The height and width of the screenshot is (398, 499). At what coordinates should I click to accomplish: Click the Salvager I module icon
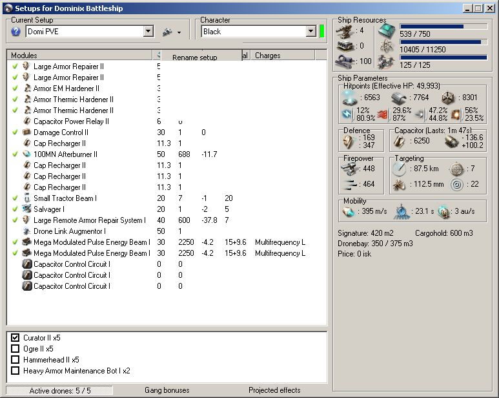[x=27, y=209]
